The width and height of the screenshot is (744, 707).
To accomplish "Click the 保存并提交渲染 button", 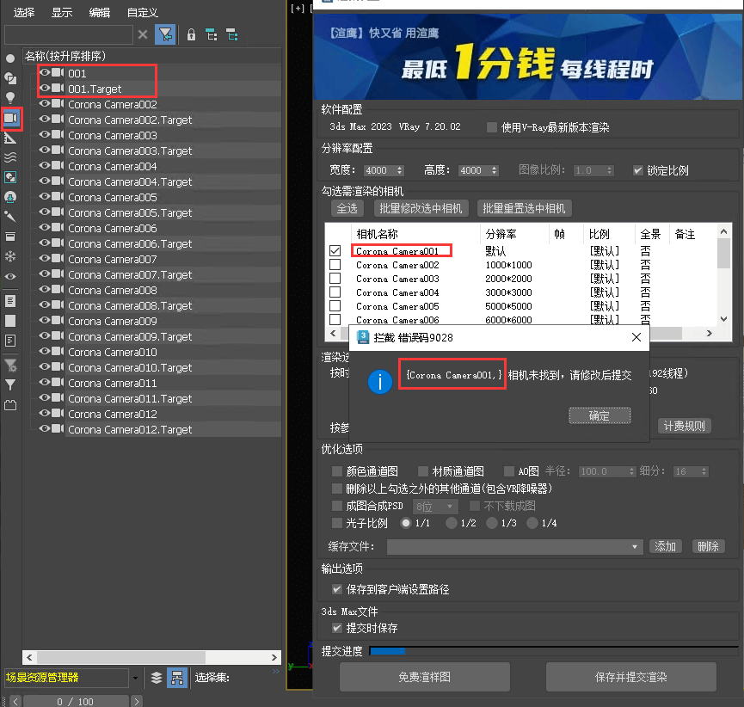I will pos(630,677).
